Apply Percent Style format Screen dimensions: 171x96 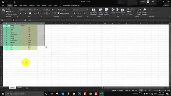click(78, 13)
